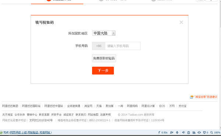221x136 pixels.
Task: Open the "淘宝注册"改进建议 feedback link
Action: coord(206,97)
